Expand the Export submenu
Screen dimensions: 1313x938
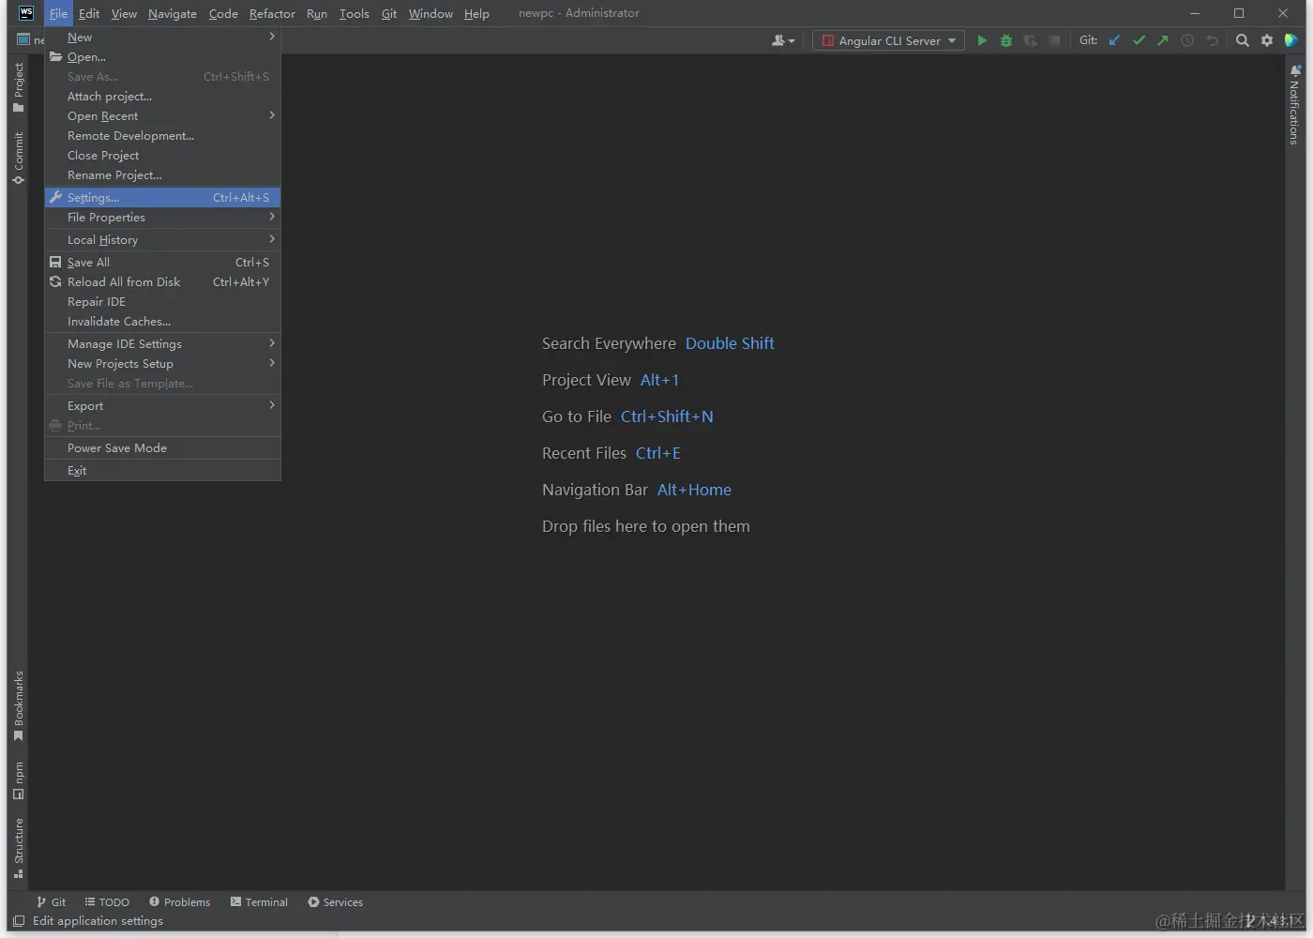click(162, 406)
